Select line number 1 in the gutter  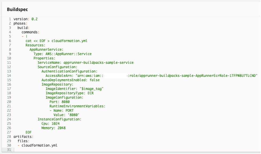pos(10,19)
